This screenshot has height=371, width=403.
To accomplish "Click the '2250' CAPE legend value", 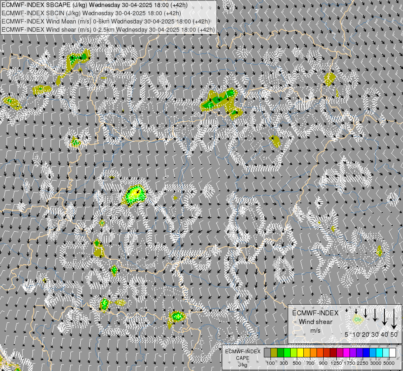I will [x=362, y=363].
